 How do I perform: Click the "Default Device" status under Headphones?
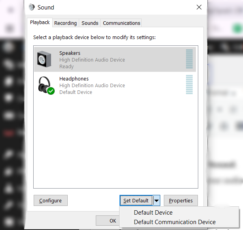pyautogui.click(x=76, y=92)
